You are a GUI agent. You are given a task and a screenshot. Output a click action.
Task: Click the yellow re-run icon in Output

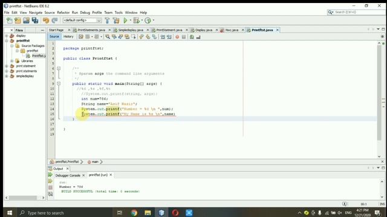pyautogui.click(x=50, y=181)
